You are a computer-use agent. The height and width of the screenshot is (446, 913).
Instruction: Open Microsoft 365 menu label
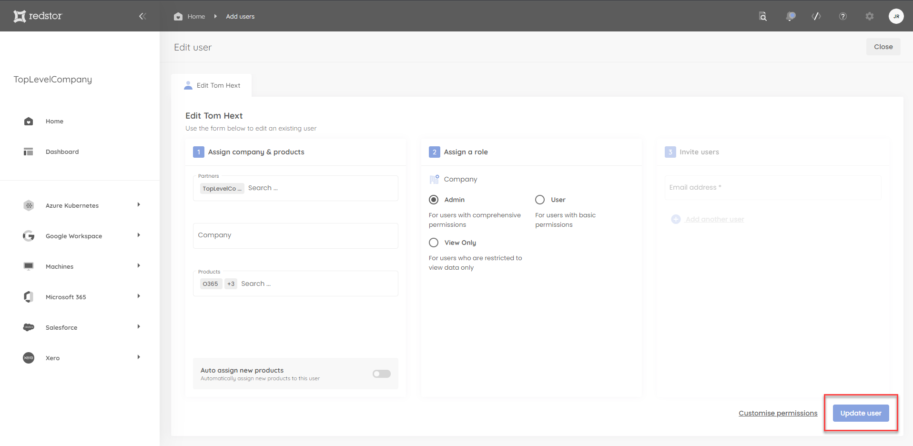click(66, 297)
